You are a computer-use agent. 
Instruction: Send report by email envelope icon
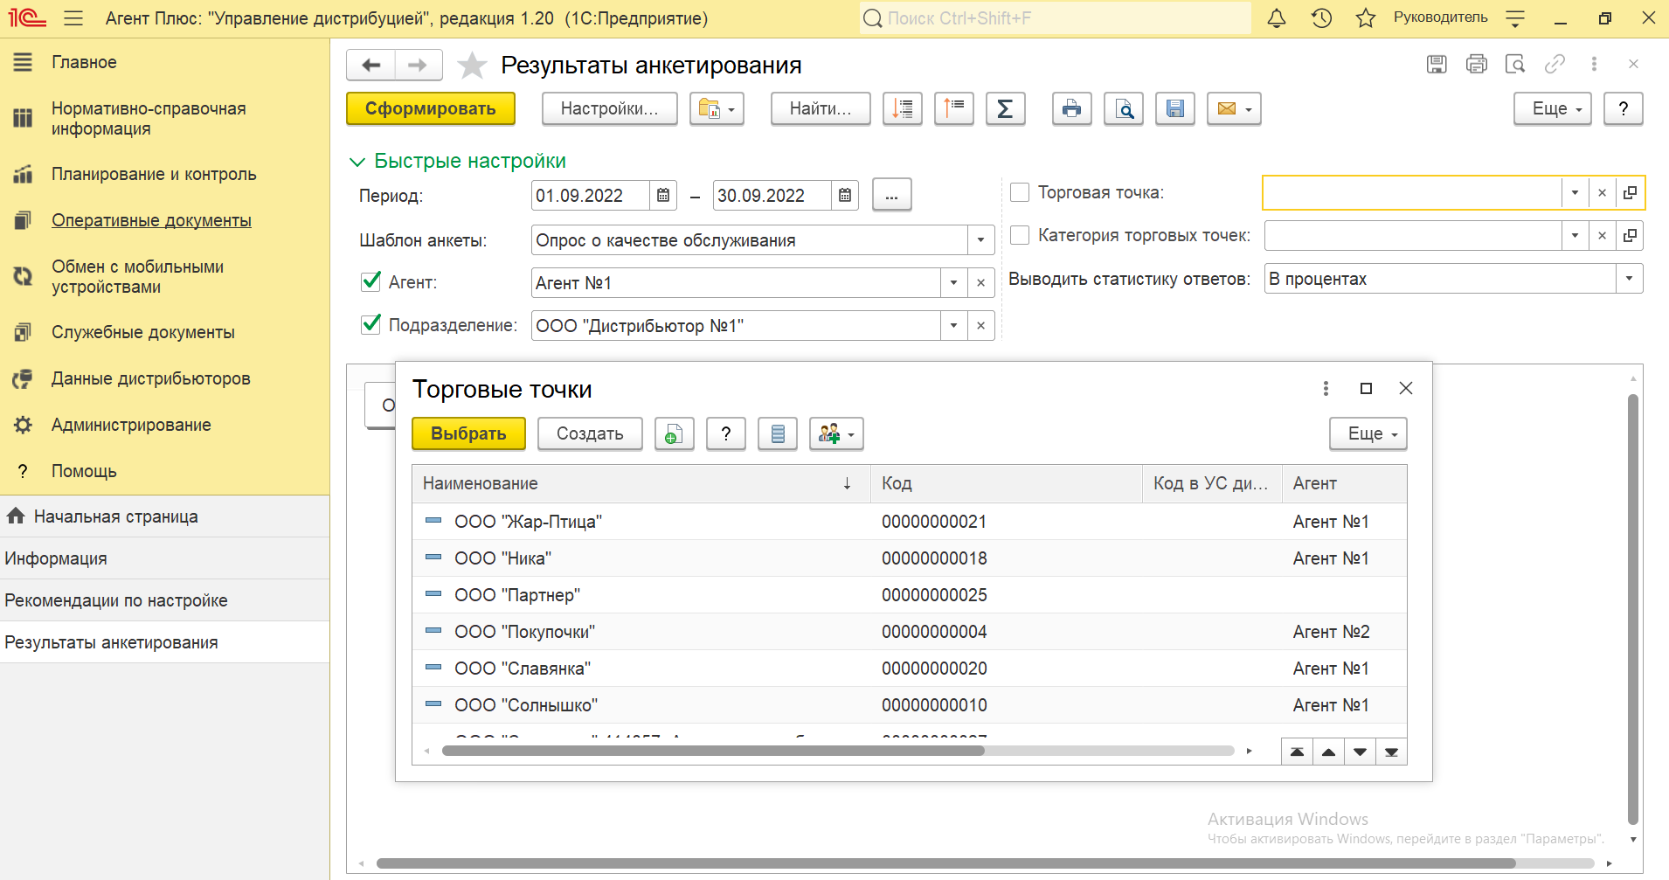point(1234,109)
